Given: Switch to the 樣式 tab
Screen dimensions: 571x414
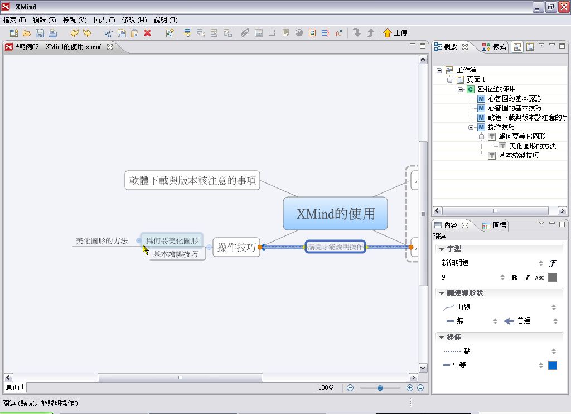Looking at the screenshot, I should 494,47.
